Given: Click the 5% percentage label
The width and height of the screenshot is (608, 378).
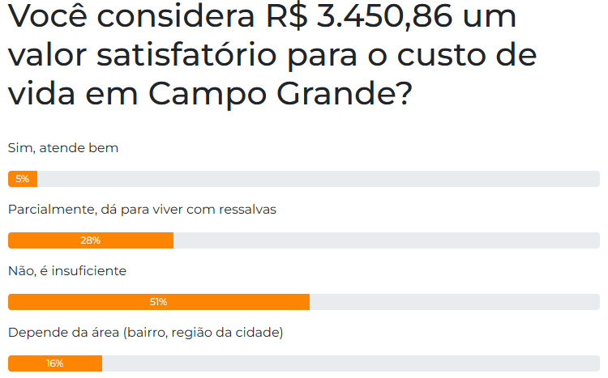Looking at the screenshot, I should [22, 179].
